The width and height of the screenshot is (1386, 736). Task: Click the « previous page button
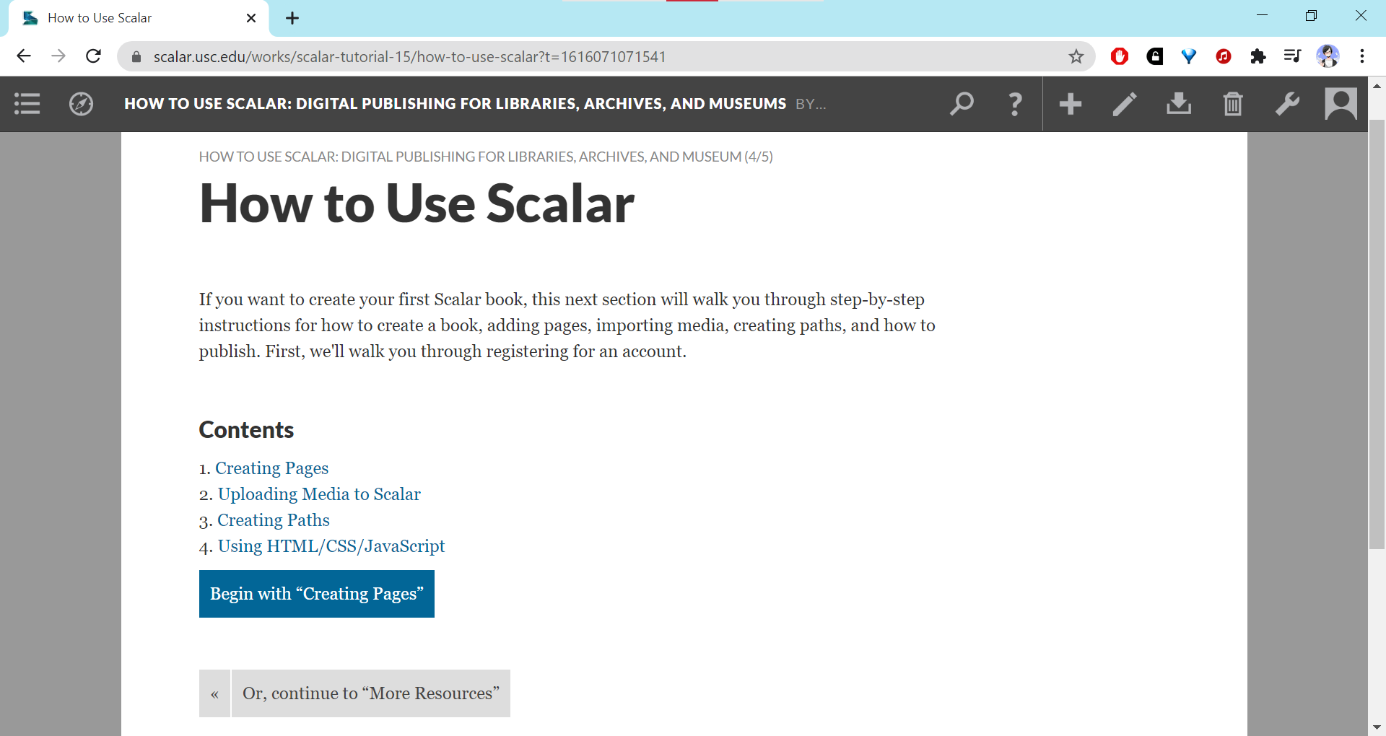(x=214, y=693)
